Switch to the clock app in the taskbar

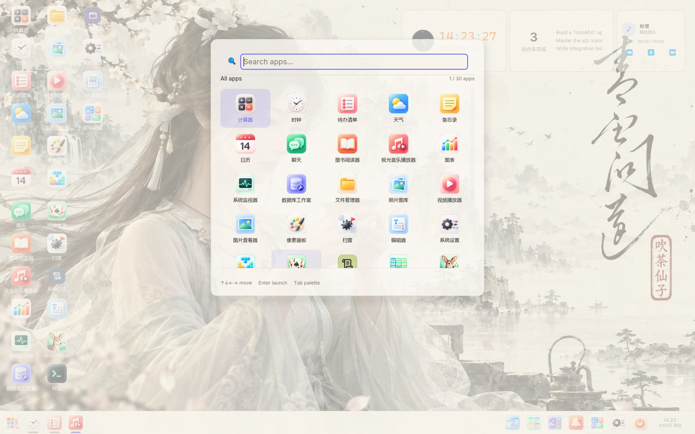[x=33, y=423]
